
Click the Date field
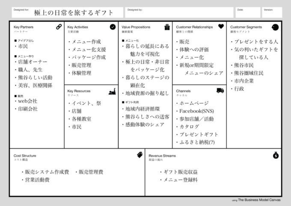(248, 12)
